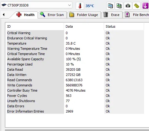Image resolution: width=149 pixels, height=131 pixels.
Task: Click the Status column header
Action: tap(124, 26)
